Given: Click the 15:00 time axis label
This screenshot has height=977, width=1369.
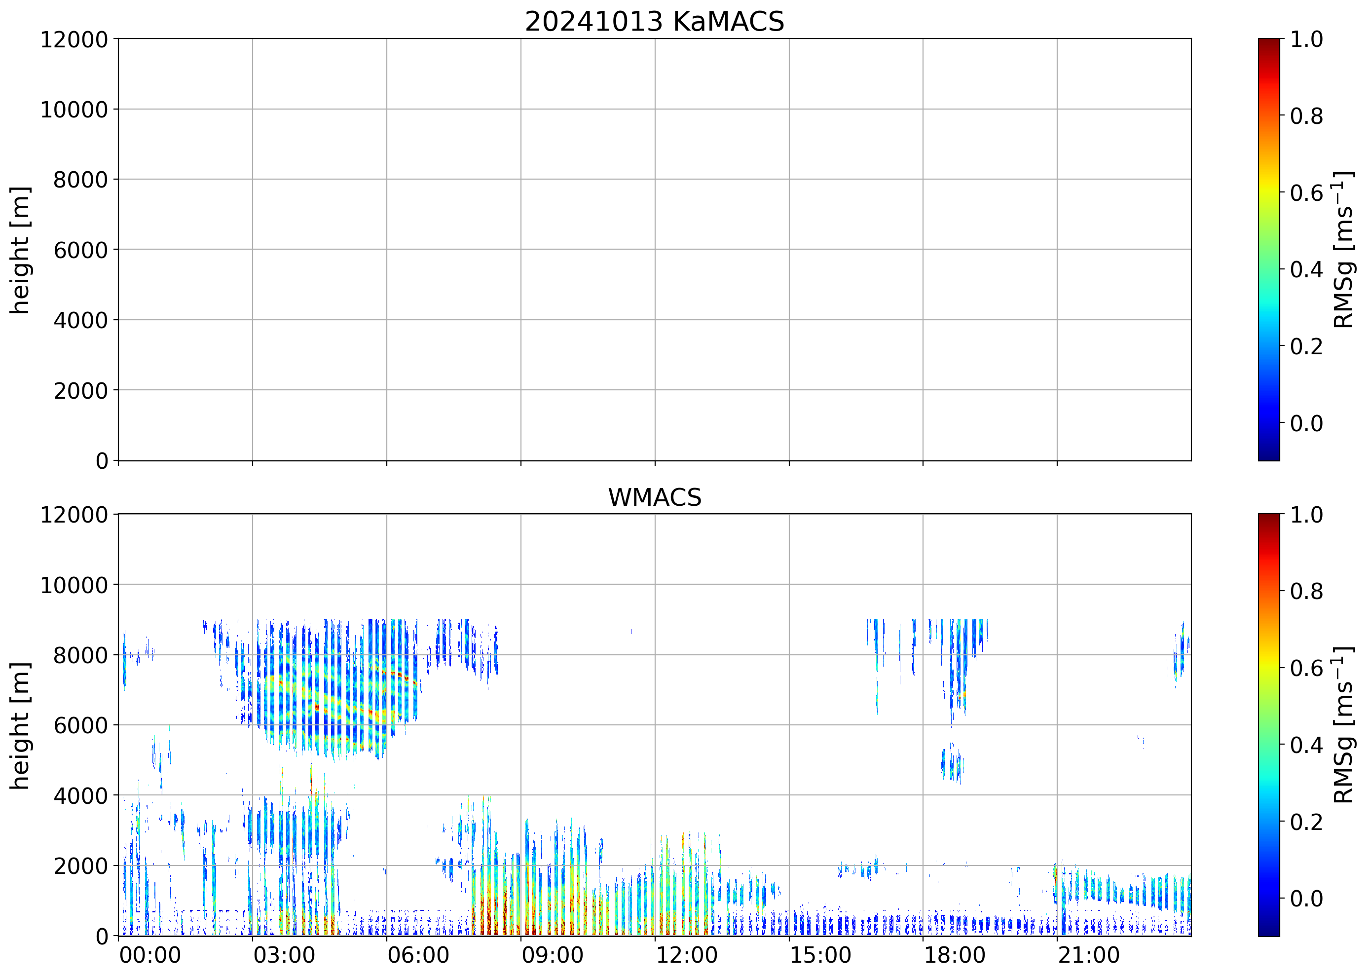Looking at the screenshot, I should (x=820, y=955).
